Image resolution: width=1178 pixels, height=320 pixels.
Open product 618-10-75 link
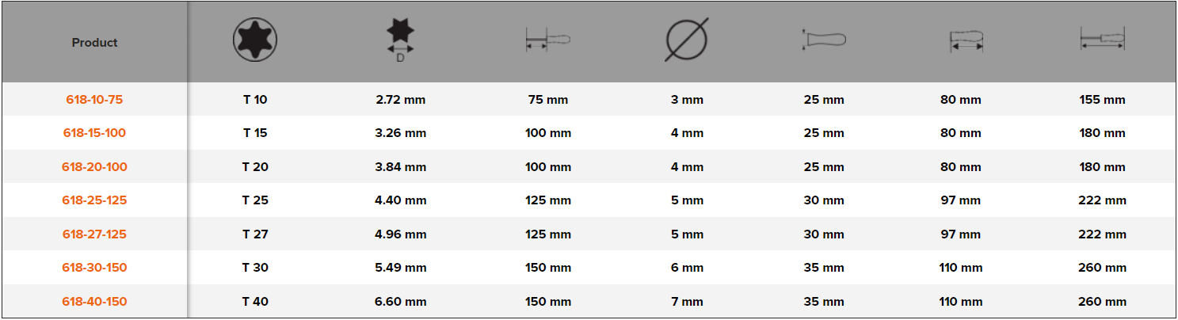tap(94, 100)
